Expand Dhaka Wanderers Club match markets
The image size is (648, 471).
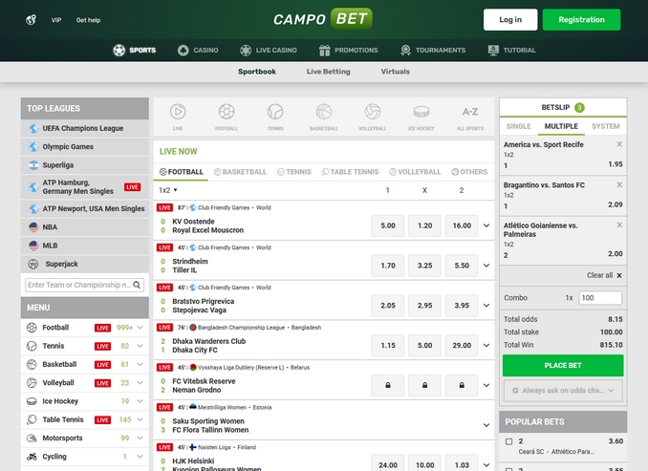[486, 346]
